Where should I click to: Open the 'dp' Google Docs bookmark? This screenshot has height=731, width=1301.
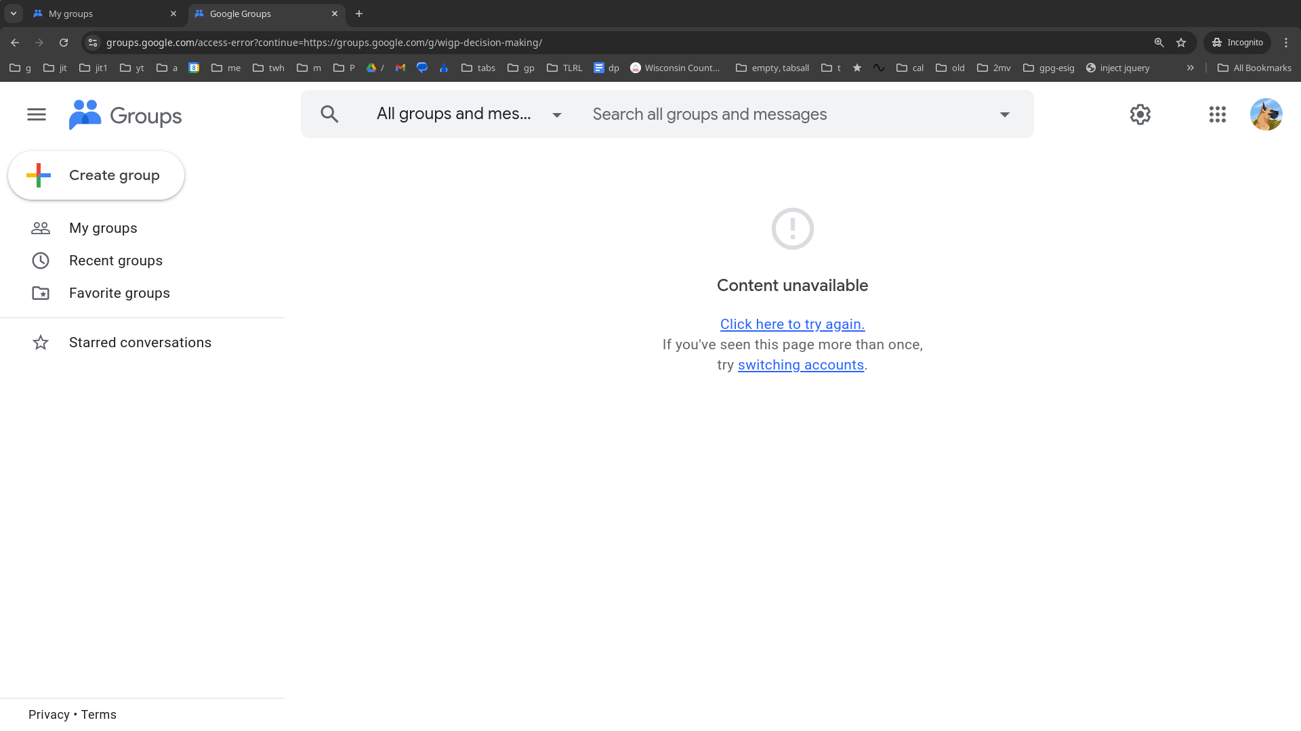coord(606,68)
